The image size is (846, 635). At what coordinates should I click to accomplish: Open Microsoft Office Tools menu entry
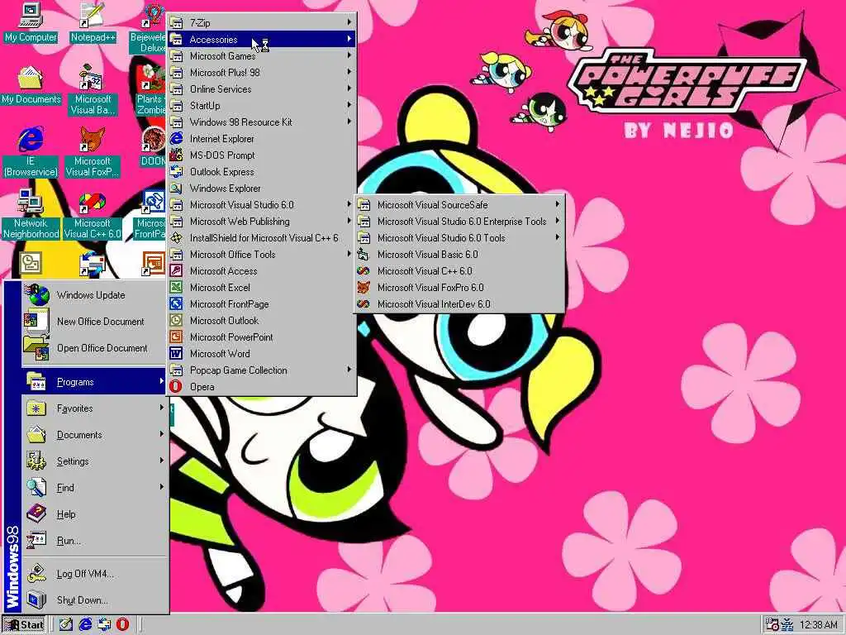262,255
